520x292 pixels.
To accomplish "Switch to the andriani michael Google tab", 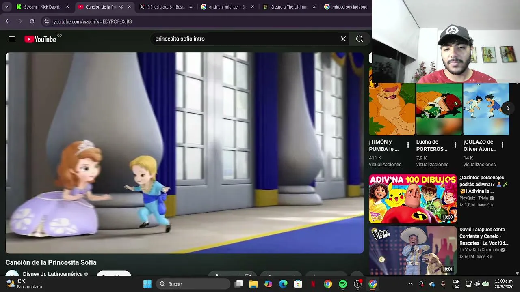I will point(227,7).
